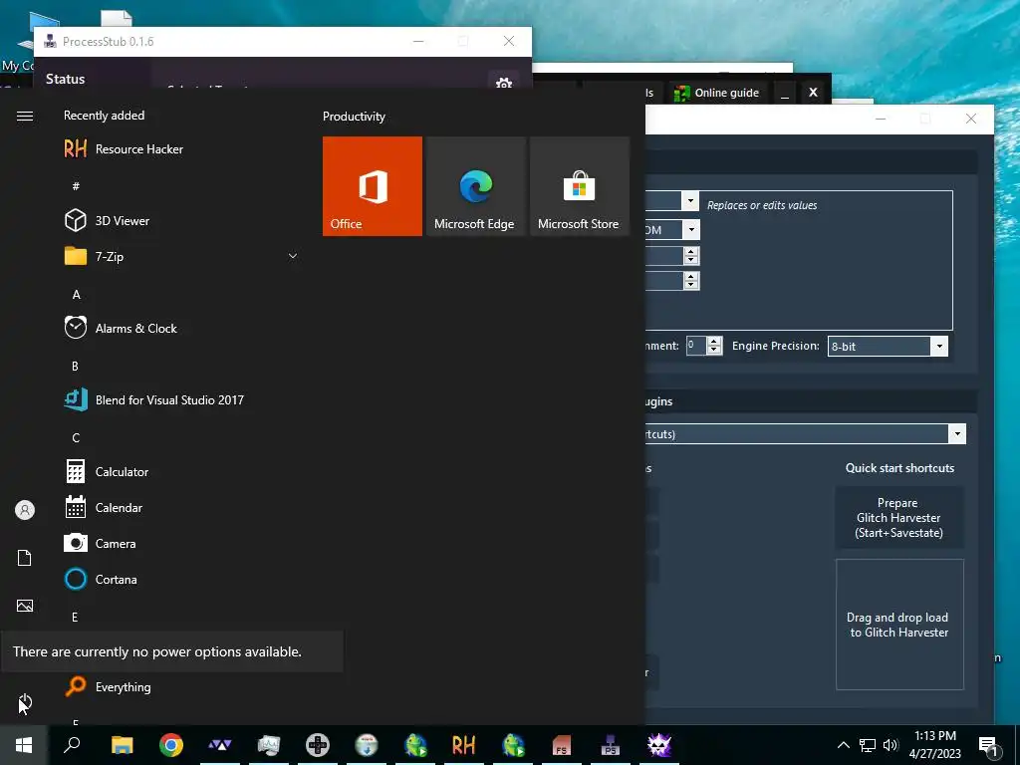Viewport: 1020px width, 765px height.
Task: Open network tray icon
Action: tap(868, 745)
